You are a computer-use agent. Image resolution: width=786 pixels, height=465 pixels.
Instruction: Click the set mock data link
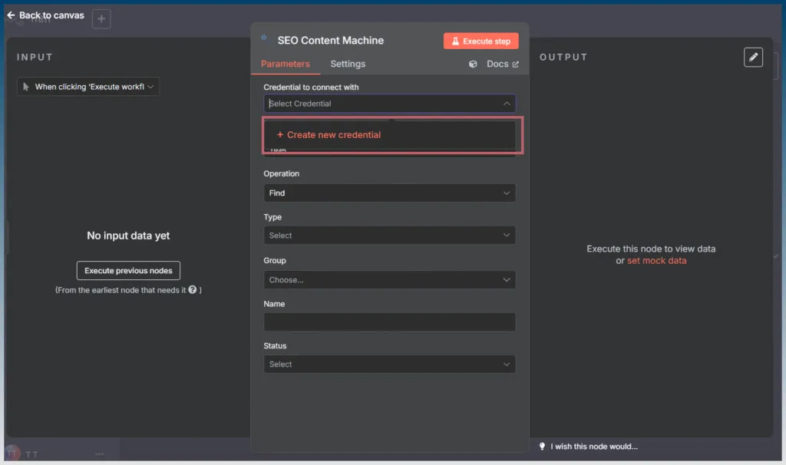[x=657, y=261]
